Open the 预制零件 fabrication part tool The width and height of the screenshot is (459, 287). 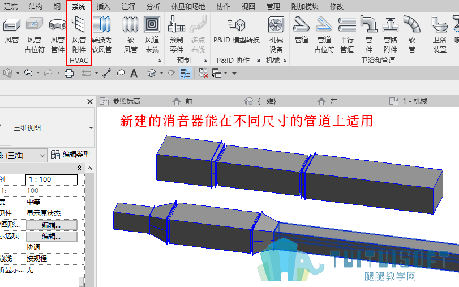(x=176, y=35)
